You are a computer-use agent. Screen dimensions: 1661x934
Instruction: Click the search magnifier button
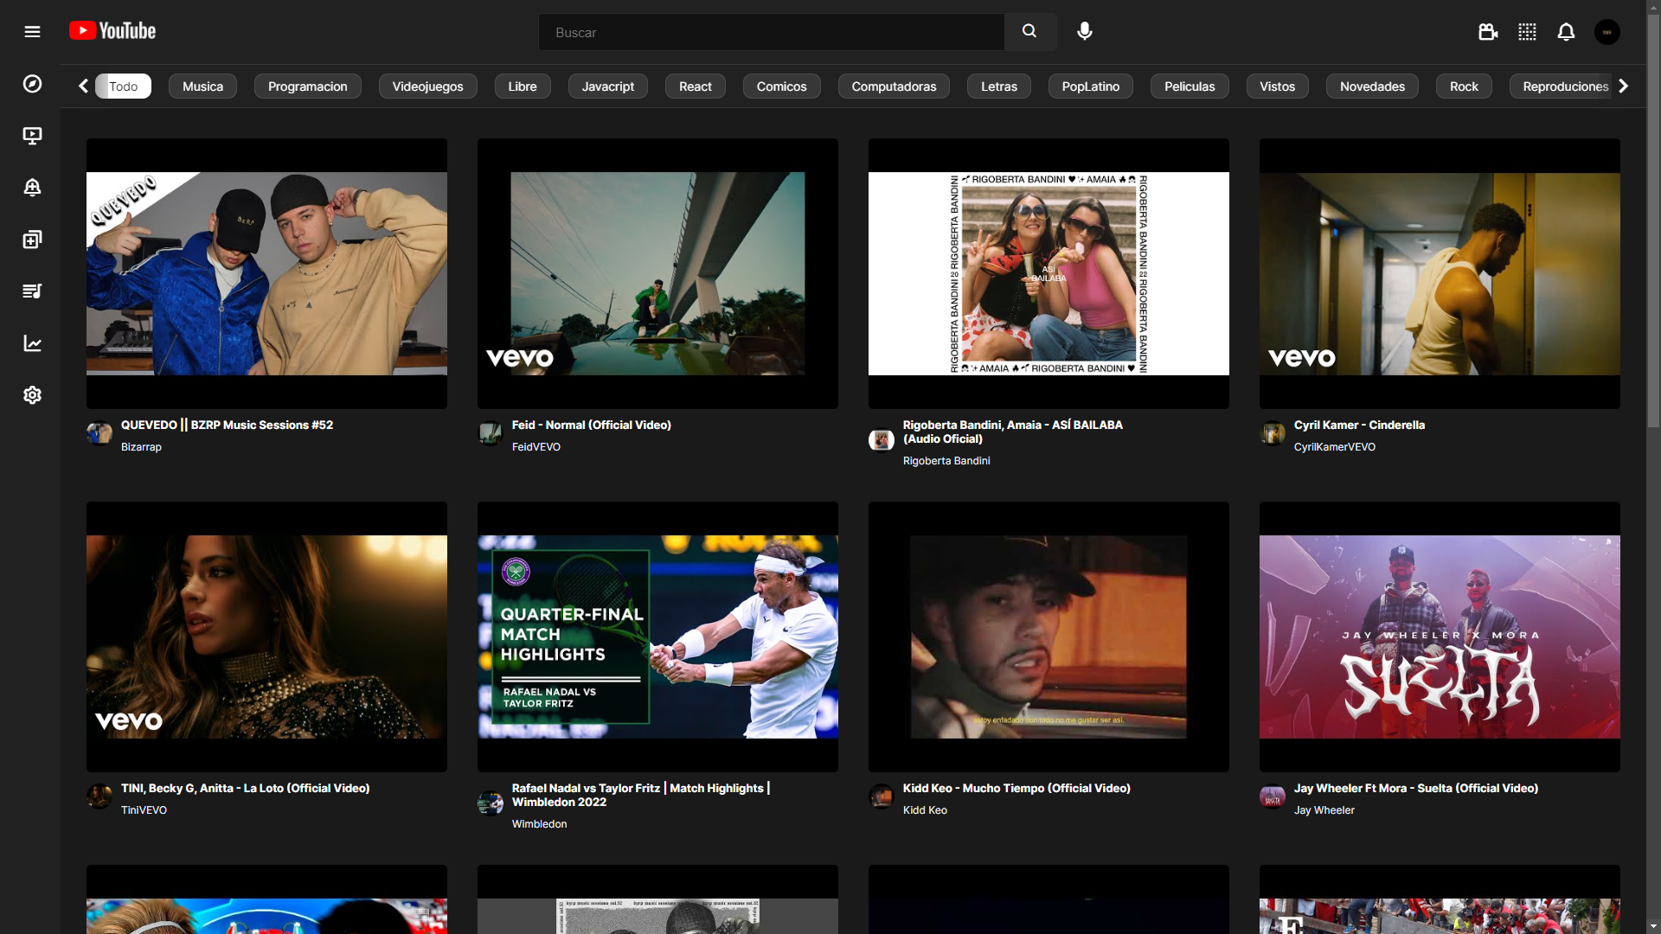1029,32
